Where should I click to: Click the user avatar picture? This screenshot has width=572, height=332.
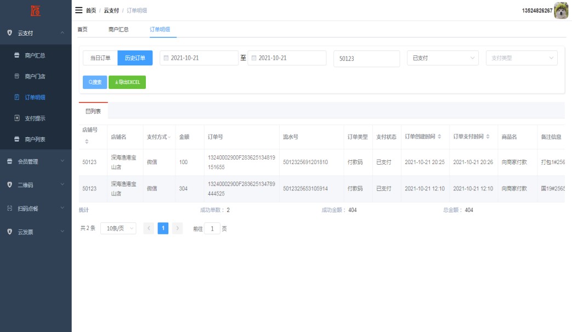(561, 10)
